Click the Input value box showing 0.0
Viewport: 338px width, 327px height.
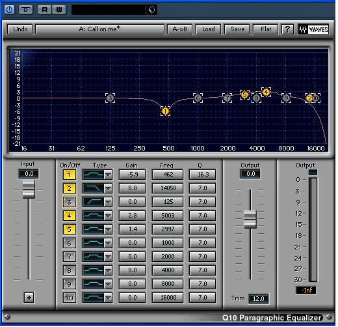point(29,174)
